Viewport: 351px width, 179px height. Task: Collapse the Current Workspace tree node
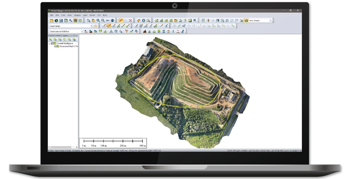50,43
